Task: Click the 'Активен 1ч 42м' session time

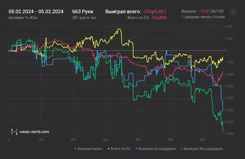Action: pyautogui.click(x=23, y=17)
